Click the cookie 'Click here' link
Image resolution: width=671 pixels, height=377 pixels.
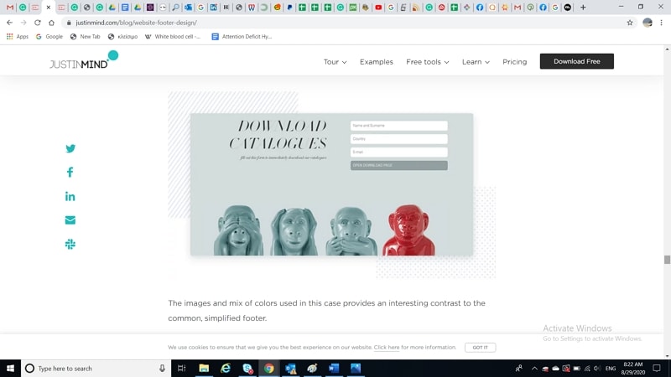387,347
